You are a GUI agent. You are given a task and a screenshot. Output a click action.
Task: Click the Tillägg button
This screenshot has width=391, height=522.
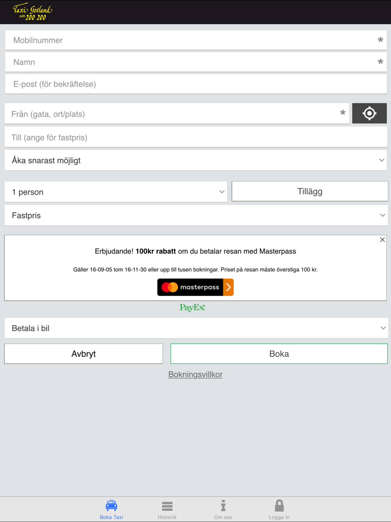310,191
